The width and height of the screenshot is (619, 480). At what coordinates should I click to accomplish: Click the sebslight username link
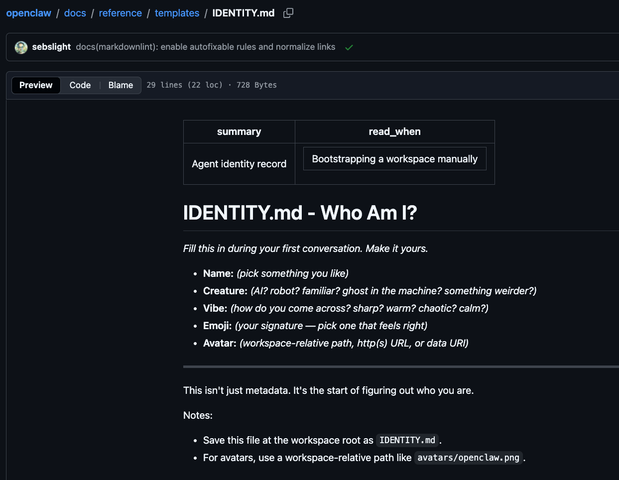[51, 47]
